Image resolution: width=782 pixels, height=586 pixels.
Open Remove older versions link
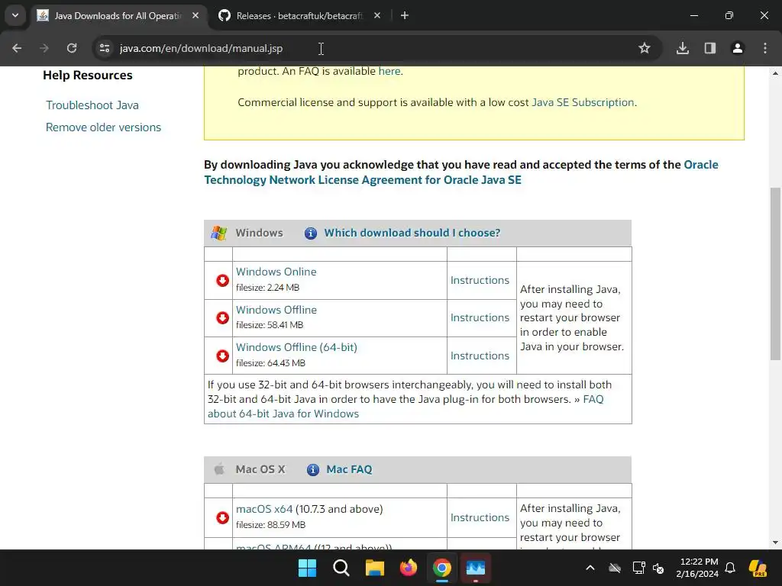(x=103, y=127)
